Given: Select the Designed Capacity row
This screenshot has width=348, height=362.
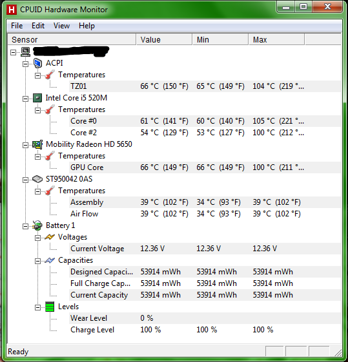Looking at the screenshot, I should coord(205,272).
